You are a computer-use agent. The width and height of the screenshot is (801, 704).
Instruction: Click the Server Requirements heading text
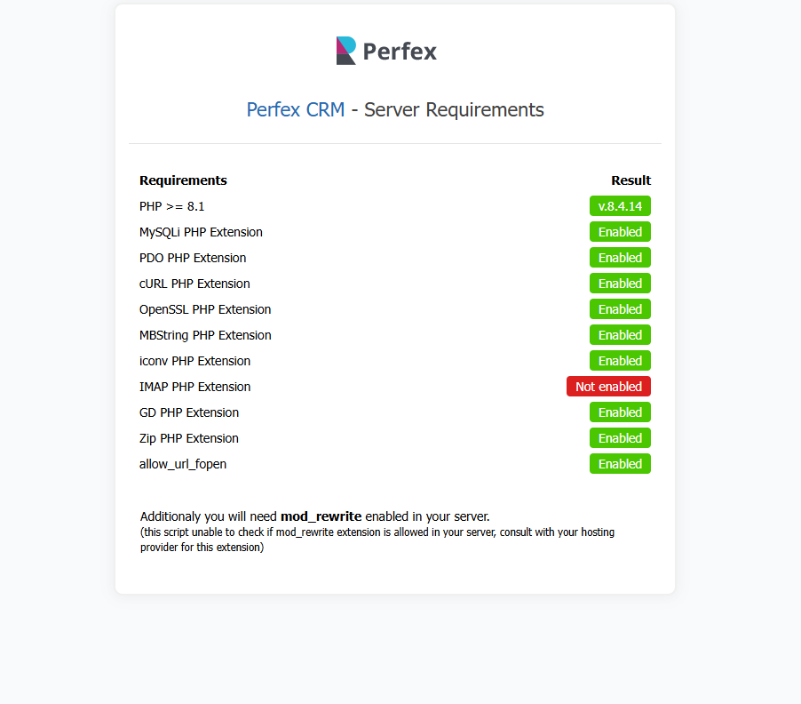click(454, 110)
